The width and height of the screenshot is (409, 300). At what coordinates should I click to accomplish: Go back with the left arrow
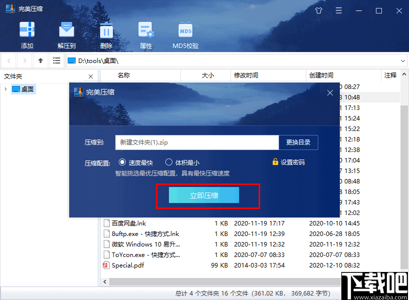(9, 61)
